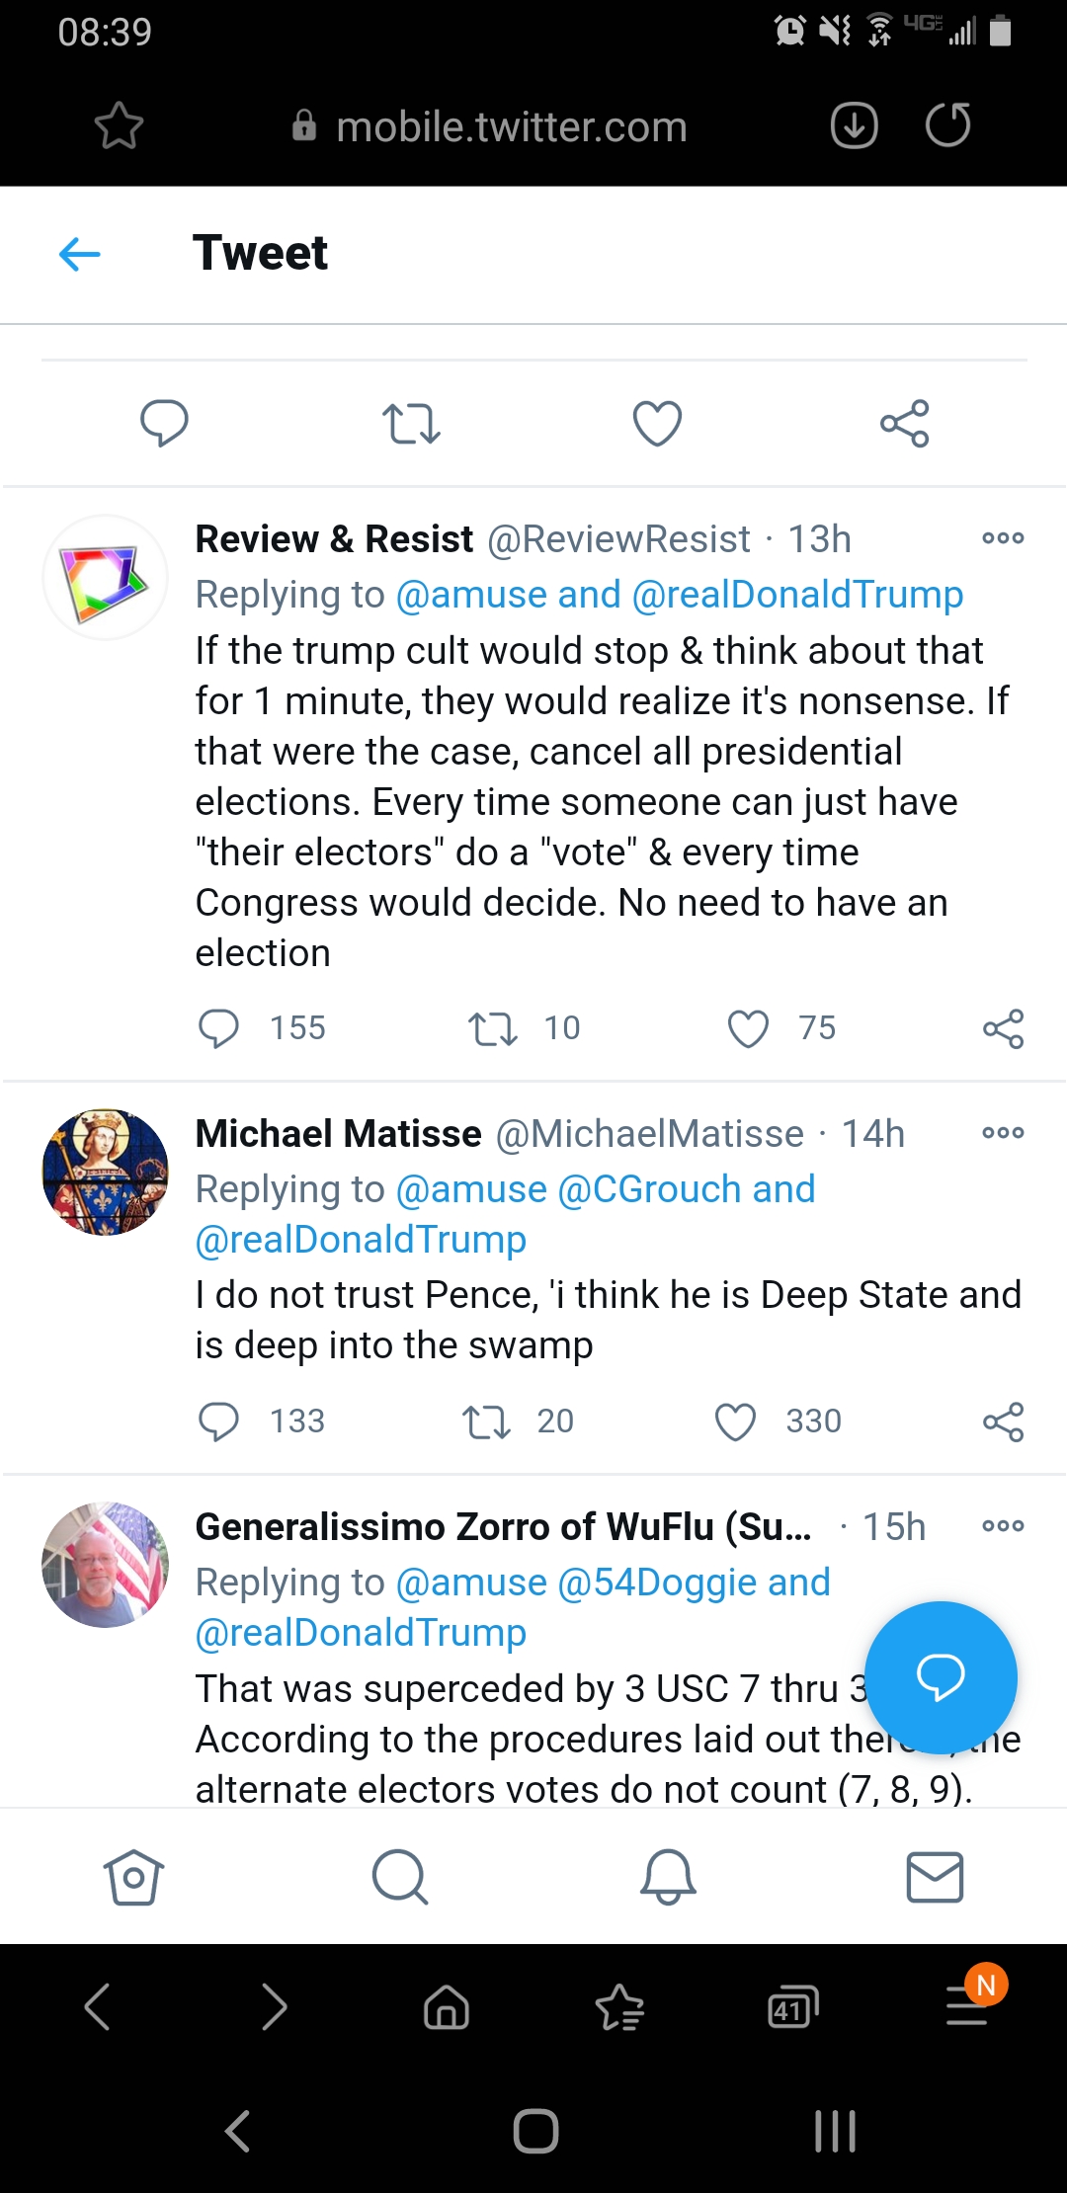Open browser tabs switcher showing 41

(792, 2007)
